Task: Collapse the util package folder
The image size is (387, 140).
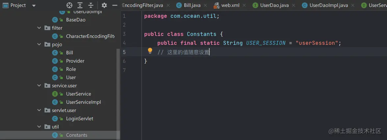Action: coord(39,127)
